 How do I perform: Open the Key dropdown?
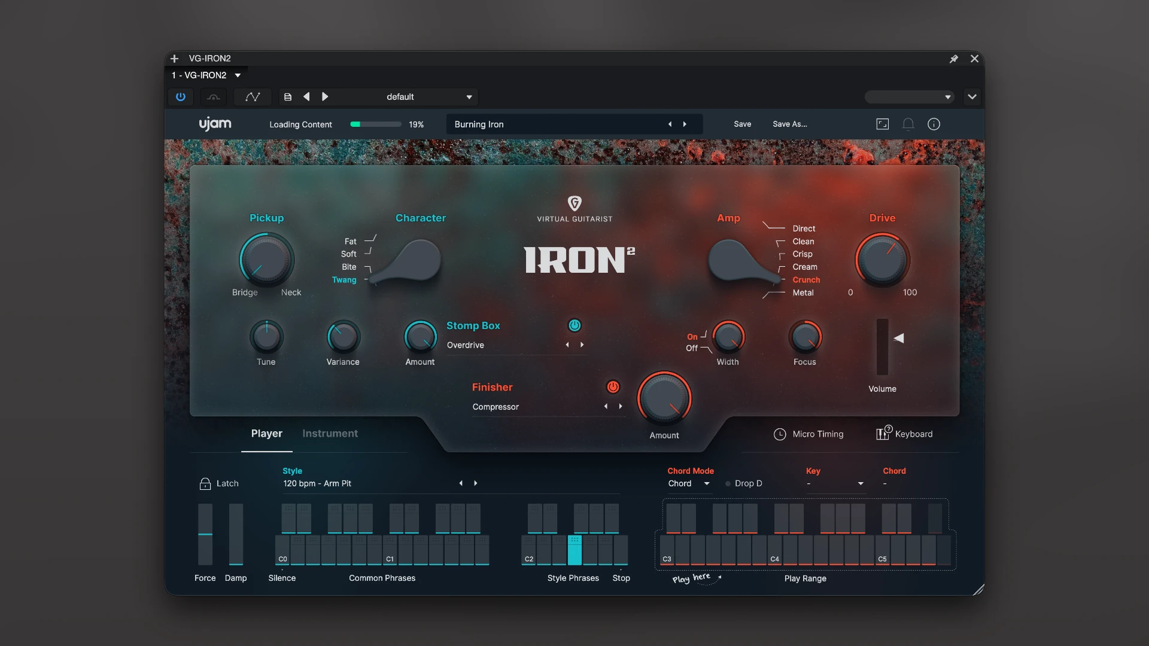point(835,483)
